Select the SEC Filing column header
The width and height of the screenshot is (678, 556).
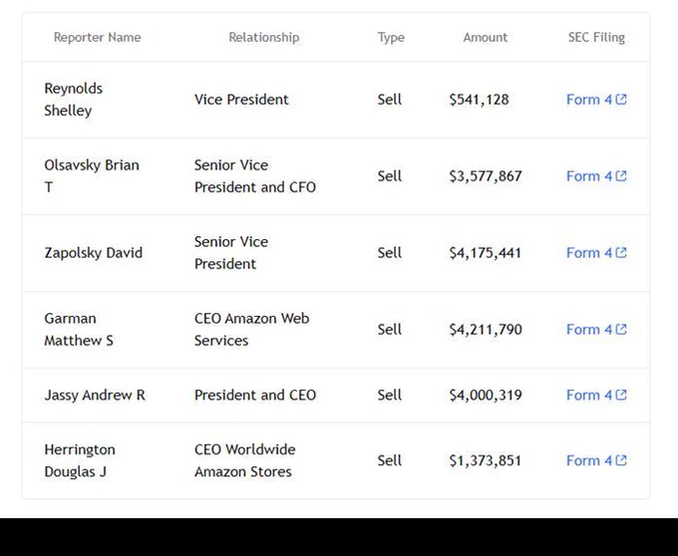[596, 37]
